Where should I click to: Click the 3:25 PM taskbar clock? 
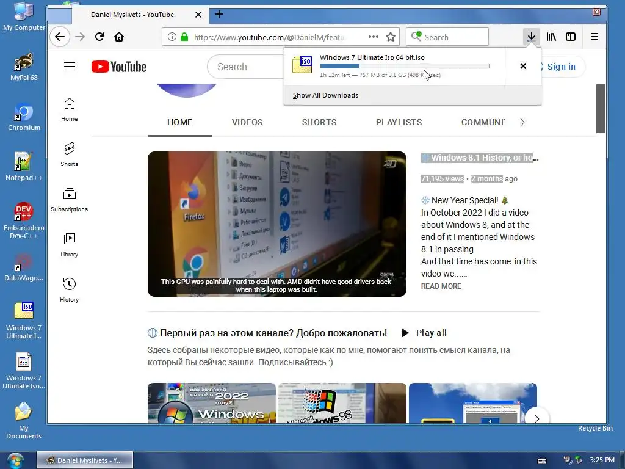click(602, 460)
